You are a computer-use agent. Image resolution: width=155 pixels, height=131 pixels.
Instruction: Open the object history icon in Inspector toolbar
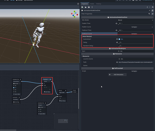(153, 7)
